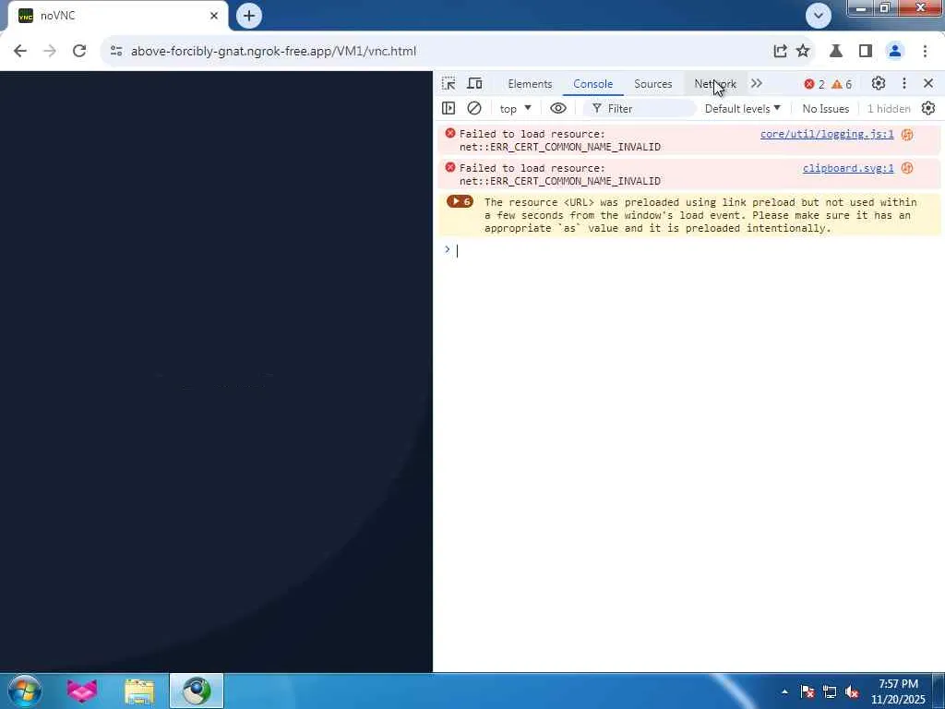
Task: Open the top context dropdown
Action: tap(515, 109)
